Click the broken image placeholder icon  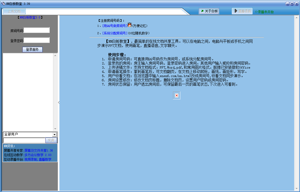coord(177,95)
